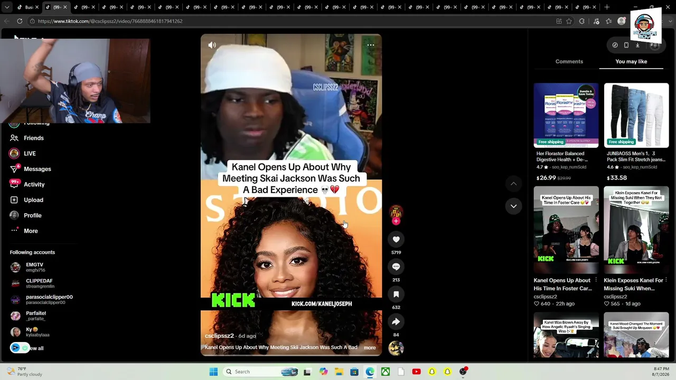Open the CLIPPEDAF following account
This screenshot has height=380, width=676.
[39, 283]
